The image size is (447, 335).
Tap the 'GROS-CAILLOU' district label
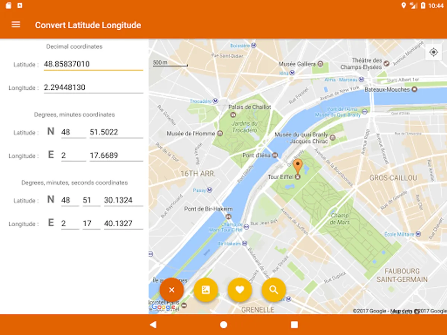click(393, 178)
